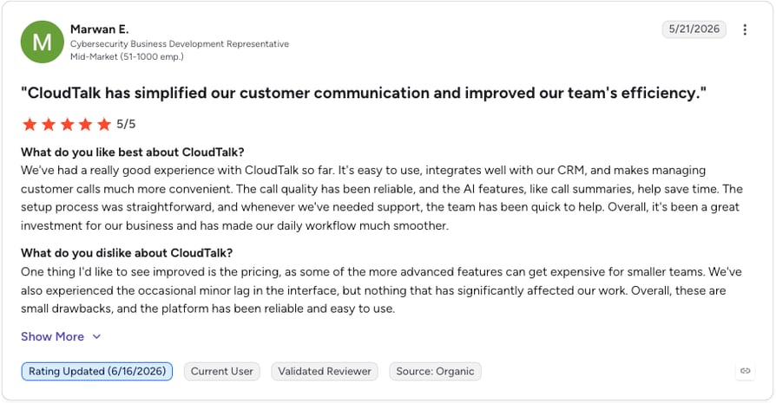
Task: Click the 5/5 rating score text
Action: point(126,124)
